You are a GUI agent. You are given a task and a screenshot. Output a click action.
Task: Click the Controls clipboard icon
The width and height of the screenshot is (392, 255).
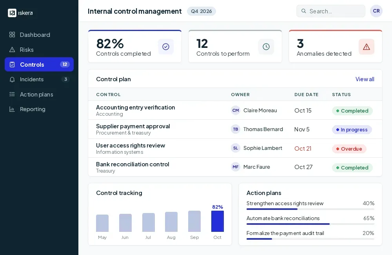[12, 65]
